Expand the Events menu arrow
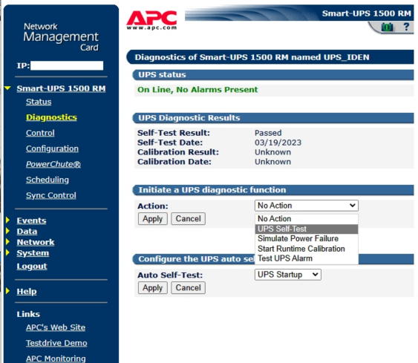The height and width of the screenshot is (363, 418). pos(8,220)
